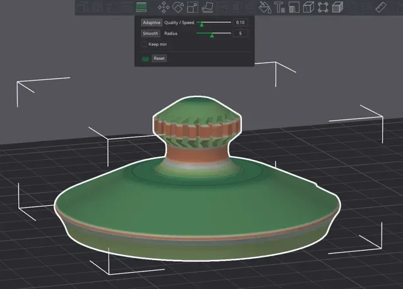This screenshot has width=403, height=289.
Task: Click the Radius slider track
Action: coord(213,33)
